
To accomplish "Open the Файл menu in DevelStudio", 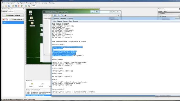I will tap(4, 3).
